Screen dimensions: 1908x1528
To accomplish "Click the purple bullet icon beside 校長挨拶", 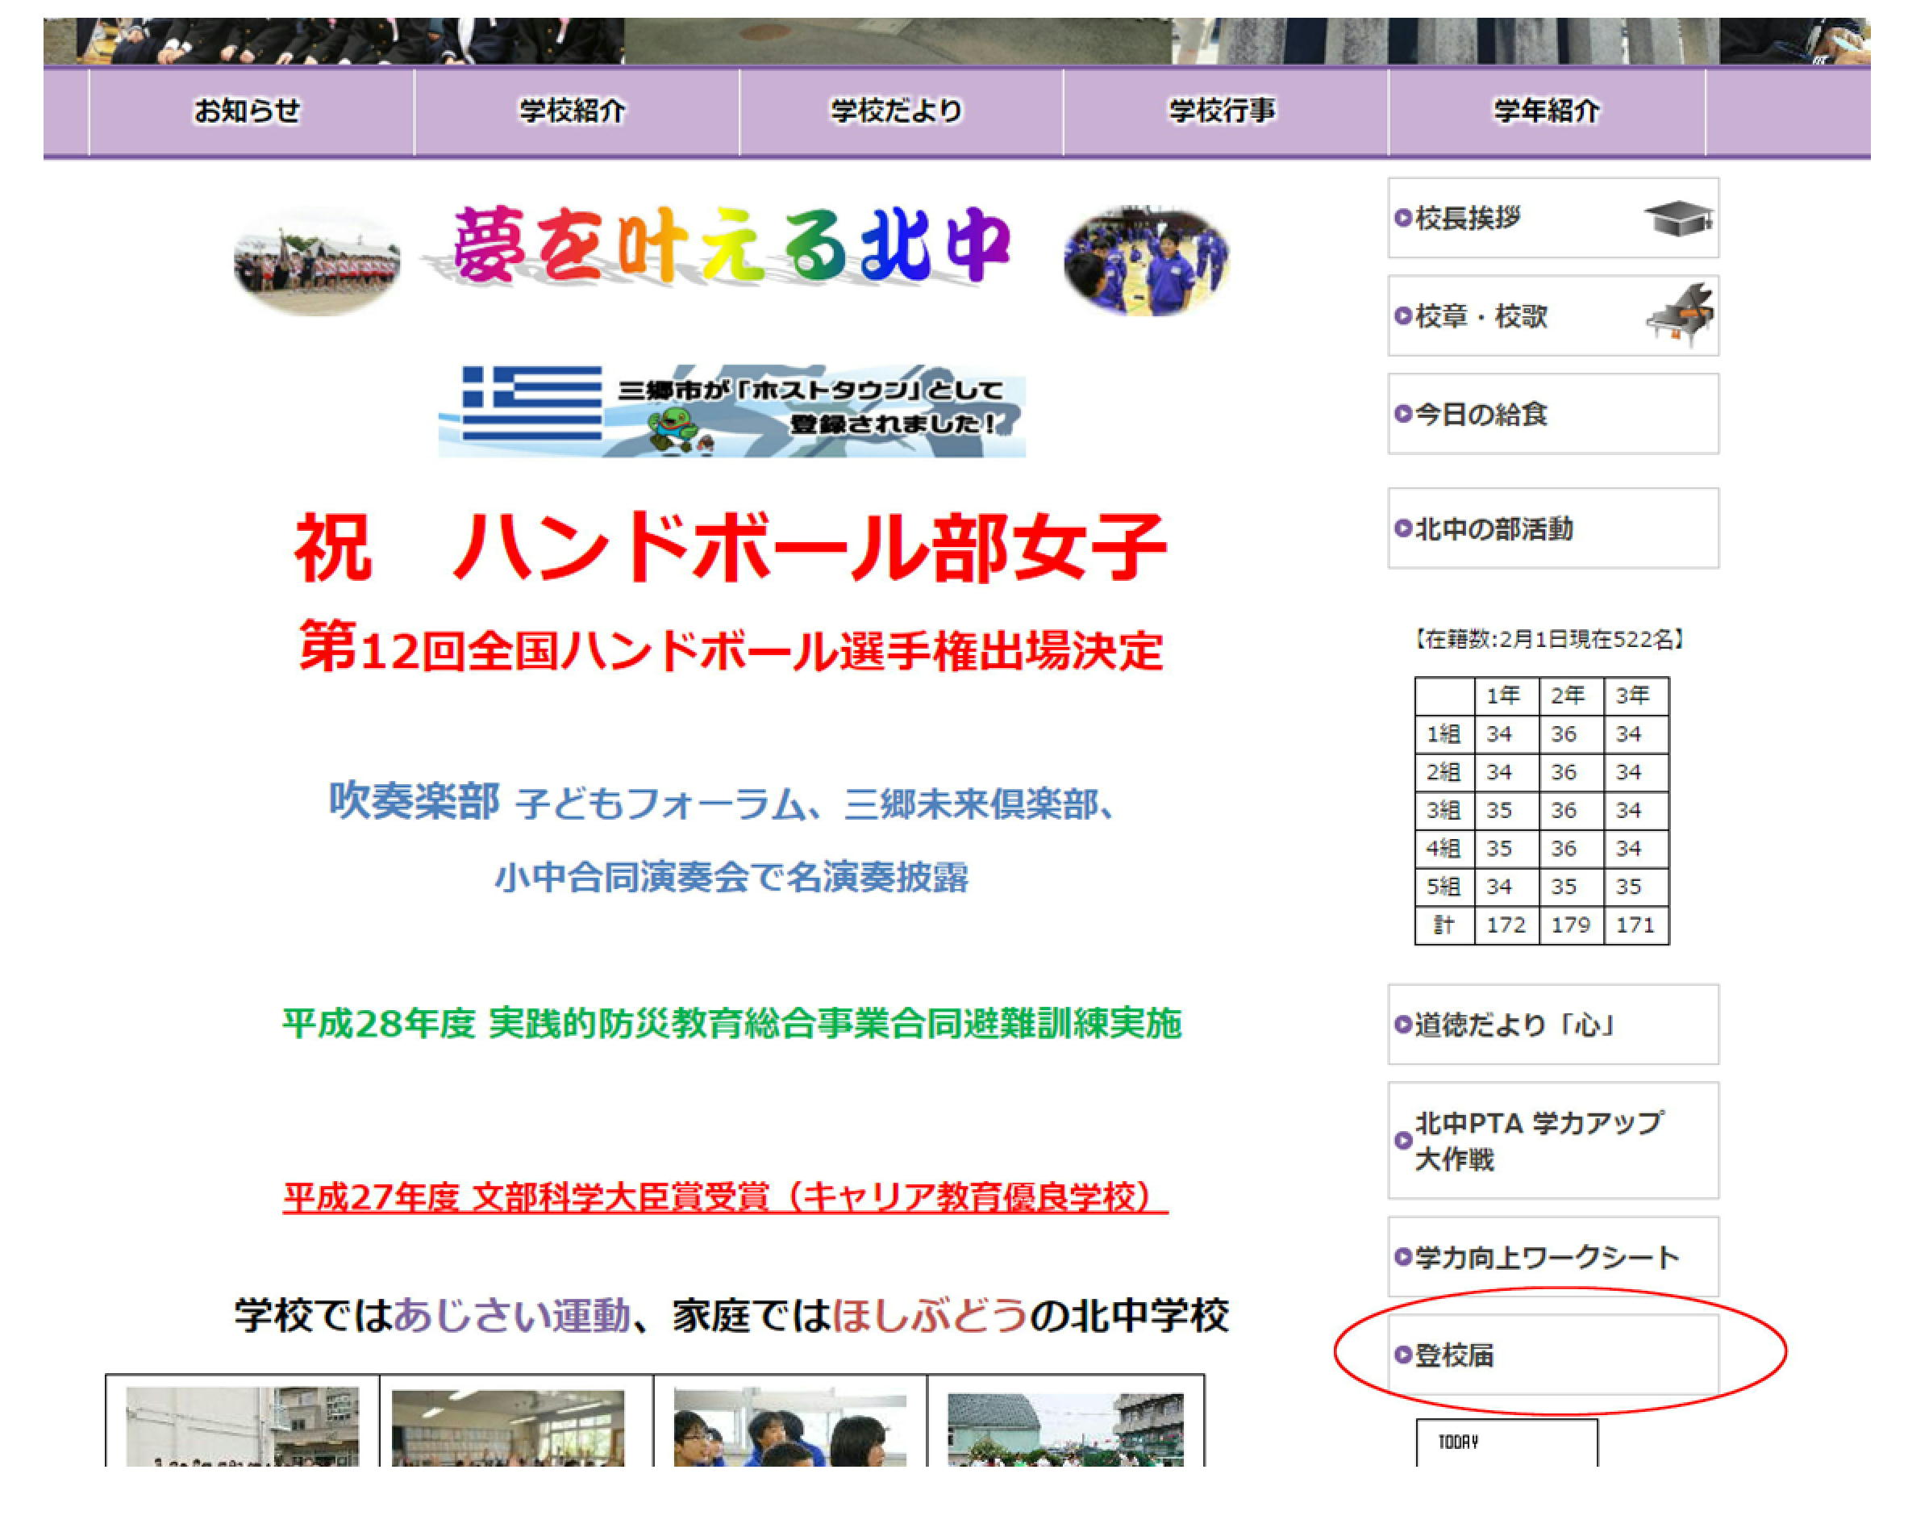I will click(x=1402, y=218).
